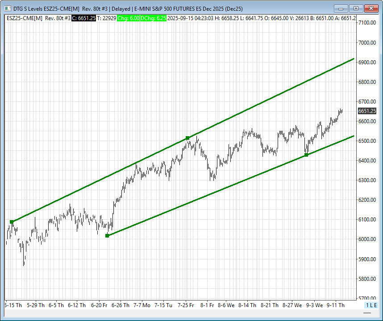Click the '6-20 Fr' date label
383x321 pixels.
(x=99, y=305)
